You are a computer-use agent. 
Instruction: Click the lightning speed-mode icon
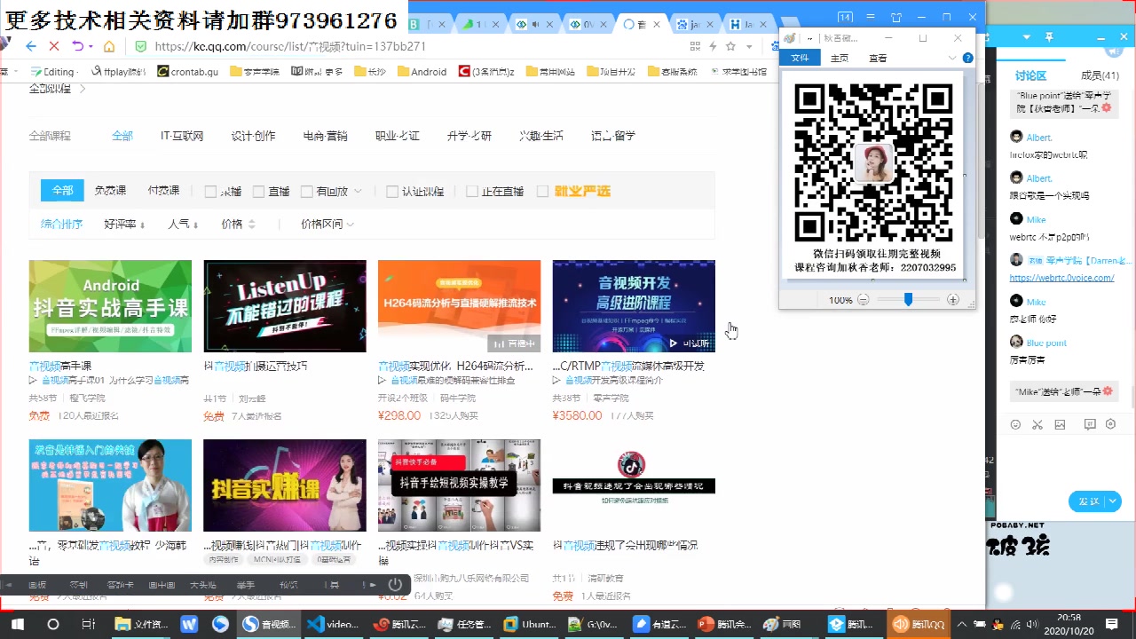pyautogui.click(x=713, y=46)
